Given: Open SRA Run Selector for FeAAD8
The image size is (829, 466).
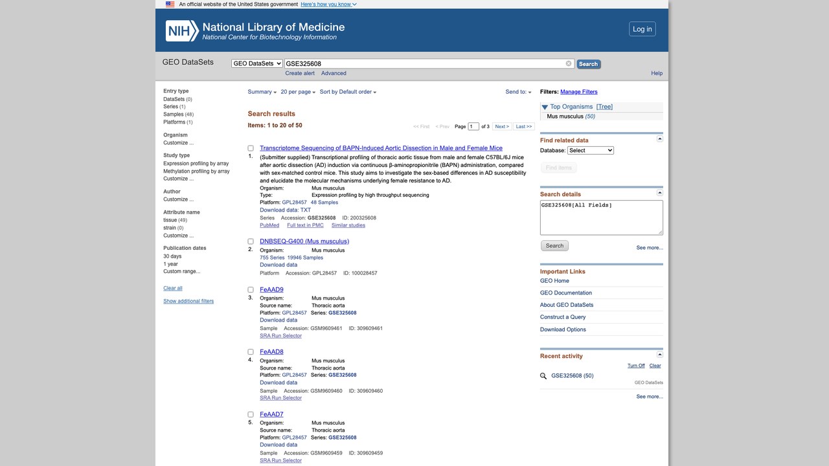Looking at the screenshot, I should pos(280,398).
